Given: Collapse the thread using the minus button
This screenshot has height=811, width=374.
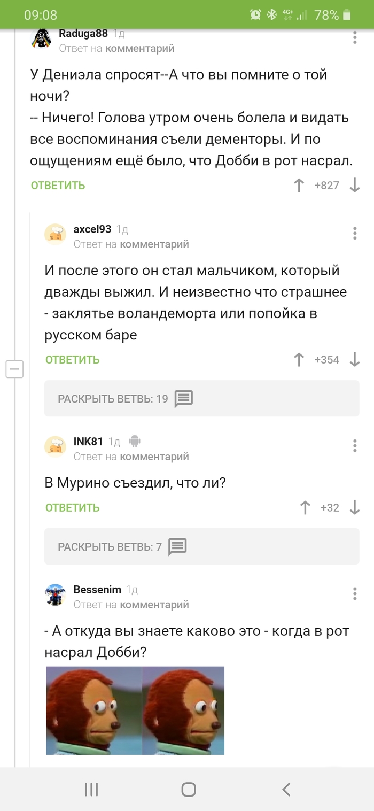Looking at the screenshot, I should coord(14,369).
